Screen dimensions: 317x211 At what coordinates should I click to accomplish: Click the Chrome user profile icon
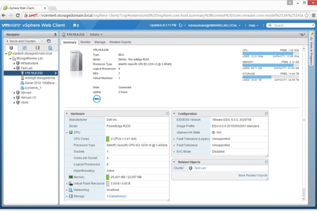(290, 3)
